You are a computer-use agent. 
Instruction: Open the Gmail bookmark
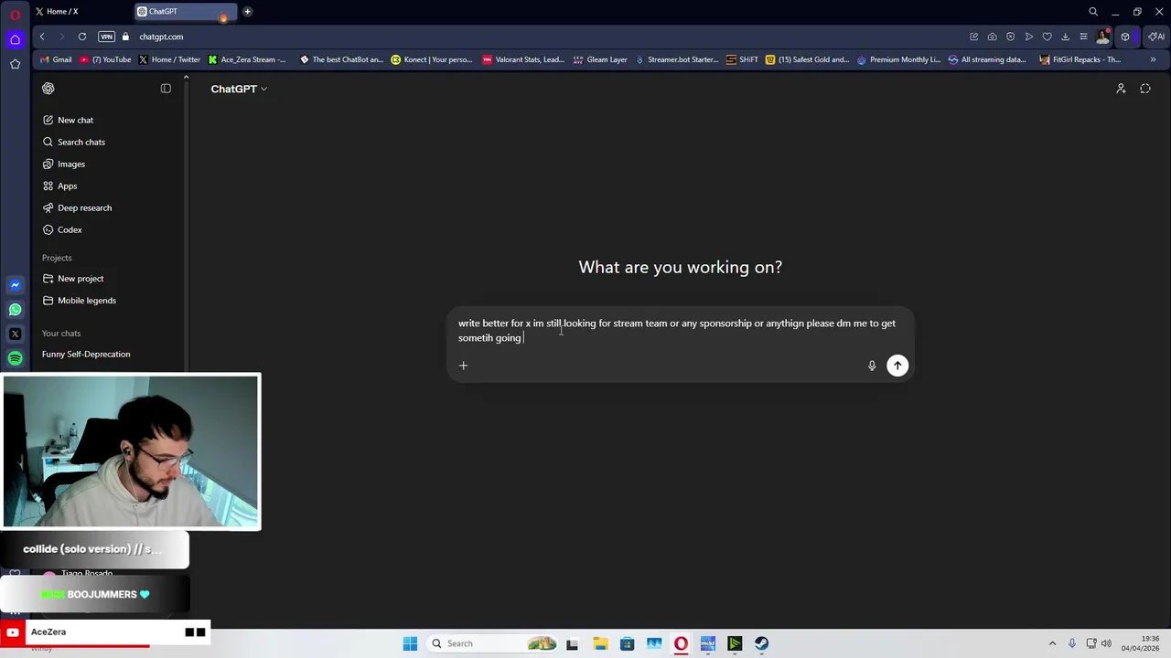[56, 59]
